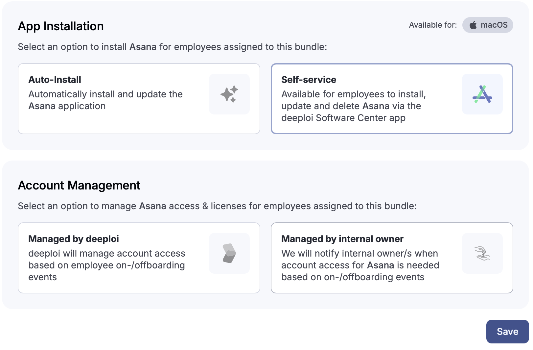Click 'deeploi will manage account access' description
533x350 pixels.
point(107,253)
